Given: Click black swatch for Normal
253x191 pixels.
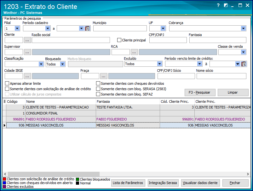Looking at the screenshot, I should click(x=78, y=183).
